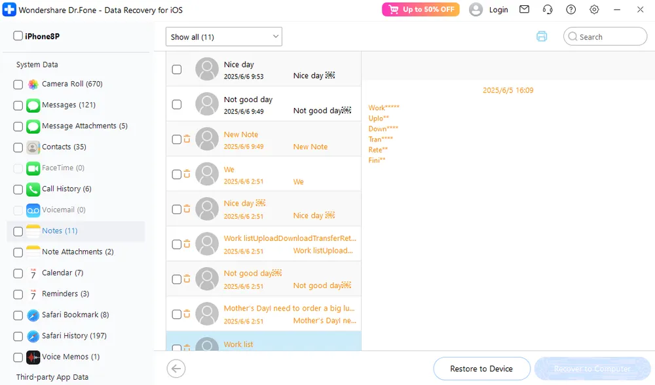Image resolution: width=655 pixels, height=385 pixels.
Task: Click the Camera Roll photos icon
Action: [x=33, y=84]
